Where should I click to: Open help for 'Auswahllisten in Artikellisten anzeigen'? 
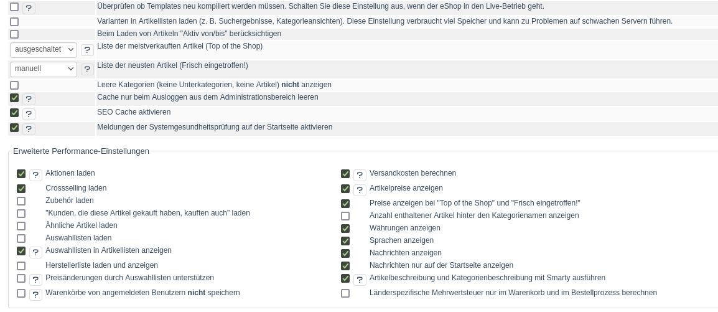tap(35, 252)
